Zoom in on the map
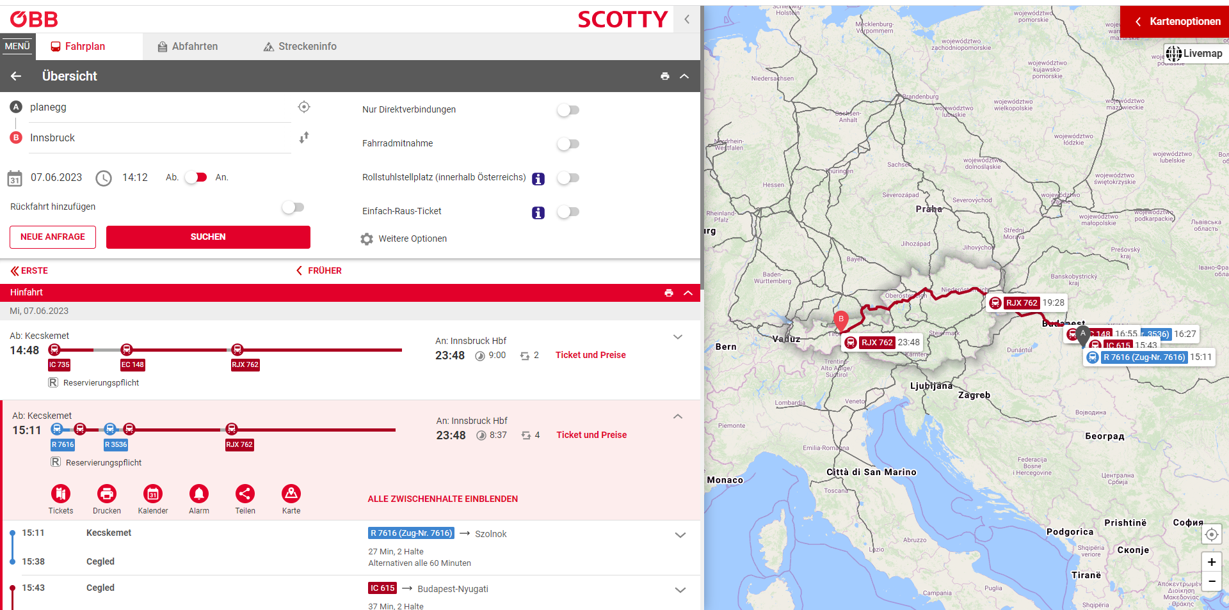1229x610 pixels. (1212, 562)
